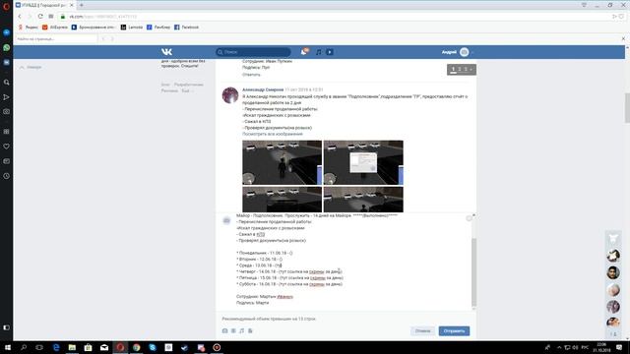Click the Отправить button

pos(454,331)
